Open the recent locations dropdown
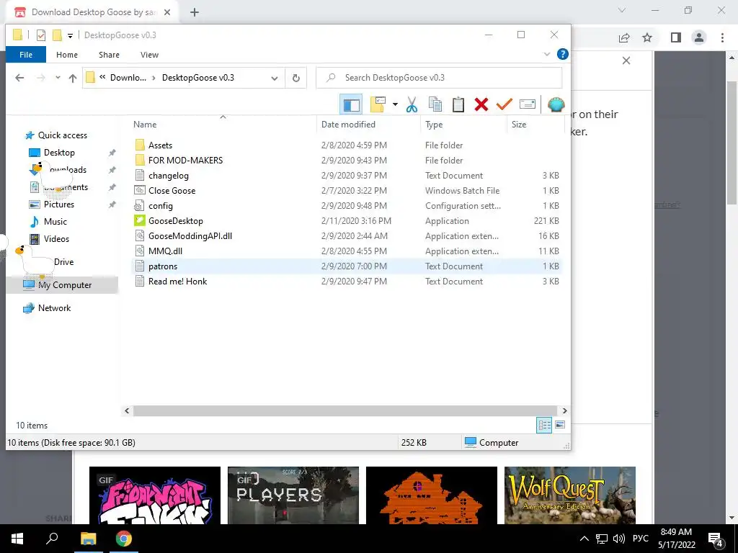The width and height of the screenshot is (738, 553). pyautogui.click(x=58, y=78)
